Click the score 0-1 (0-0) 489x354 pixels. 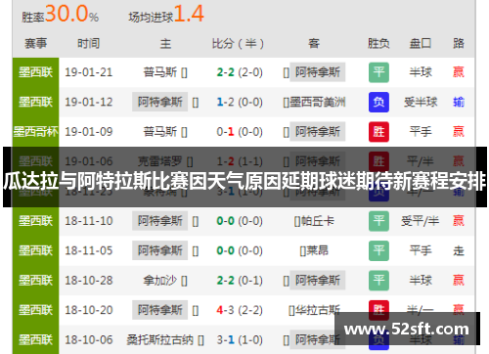(x=240, y=132)
